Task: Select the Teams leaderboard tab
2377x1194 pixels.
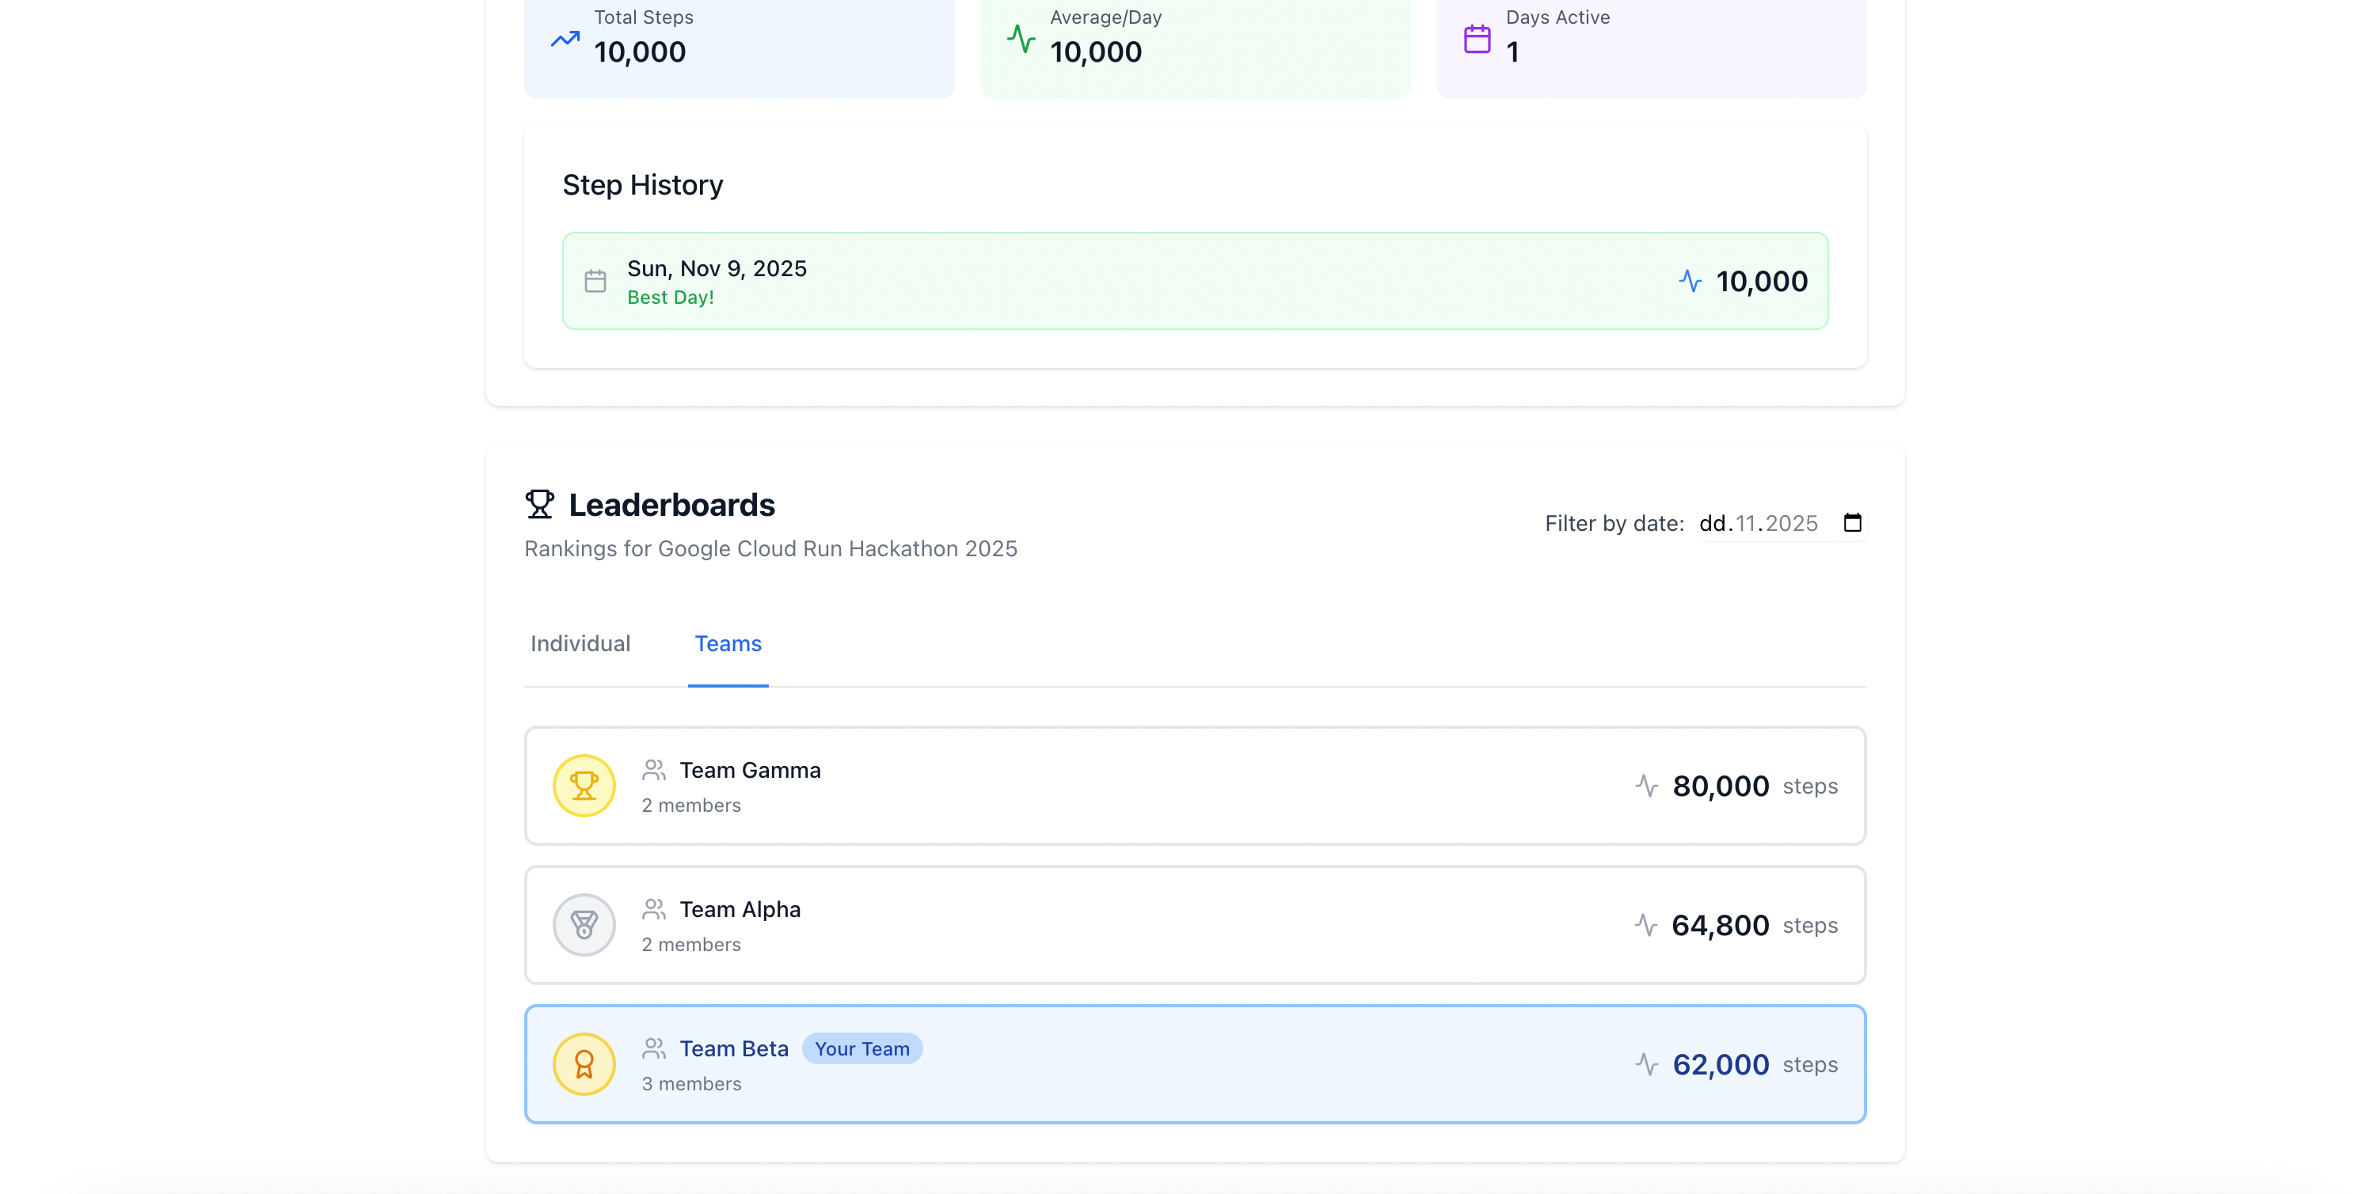Action: click(x=728, y=643)
